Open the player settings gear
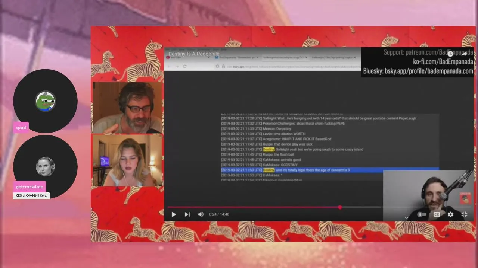 tap(450, 214)
